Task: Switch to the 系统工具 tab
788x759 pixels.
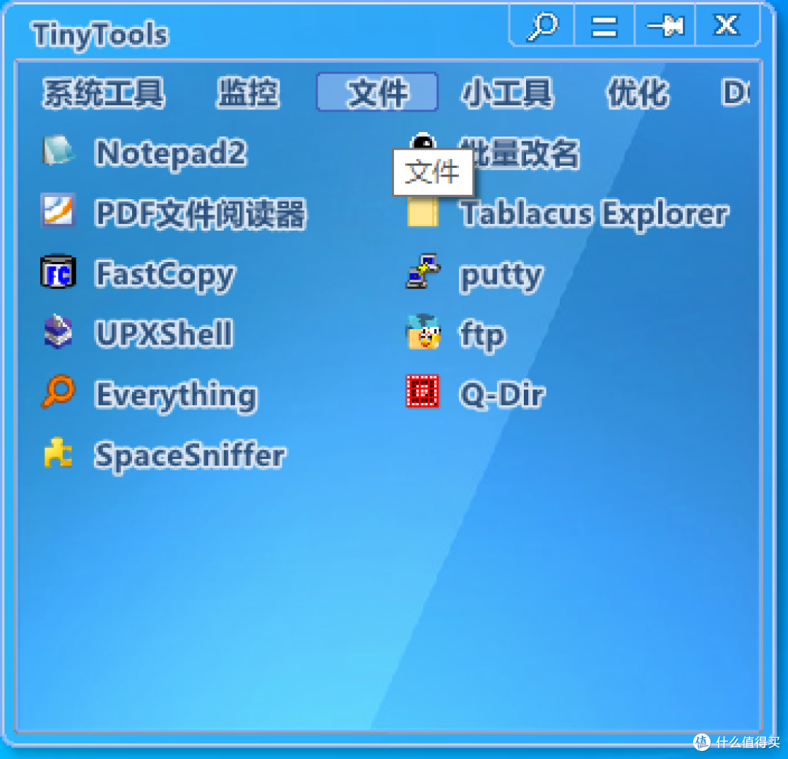Action: (104, 93)
